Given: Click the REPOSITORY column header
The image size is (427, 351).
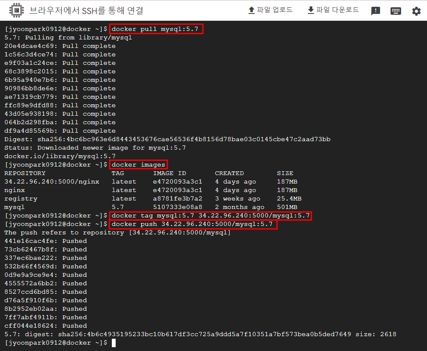Looking at the screenshot, I should point(25,173).
